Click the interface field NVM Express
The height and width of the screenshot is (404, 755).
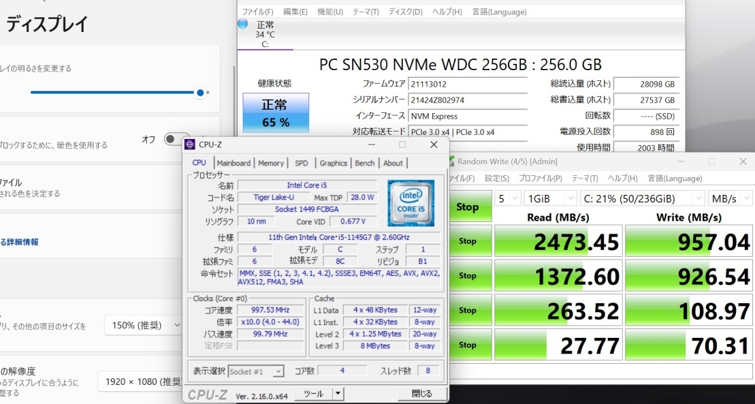[x=468, y=116]
